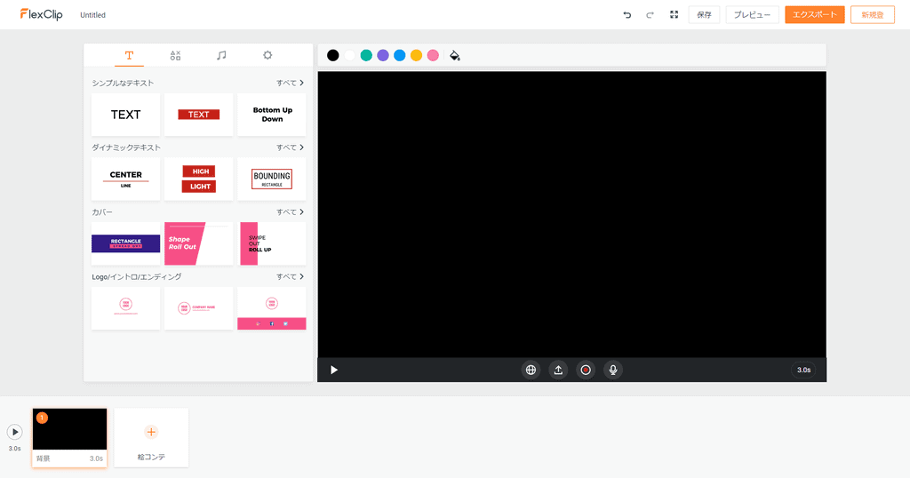Select the BOUNDING RECTANGLE text template
This screenshot has height=478, width=910.
point(272,179)
